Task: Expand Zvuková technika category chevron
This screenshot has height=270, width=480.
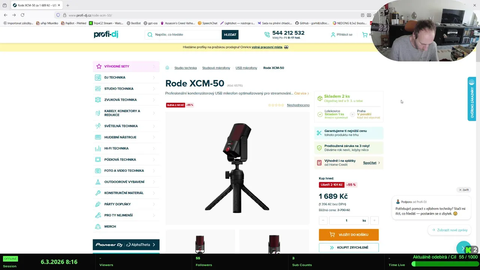Action: click(x=154, y=100)
